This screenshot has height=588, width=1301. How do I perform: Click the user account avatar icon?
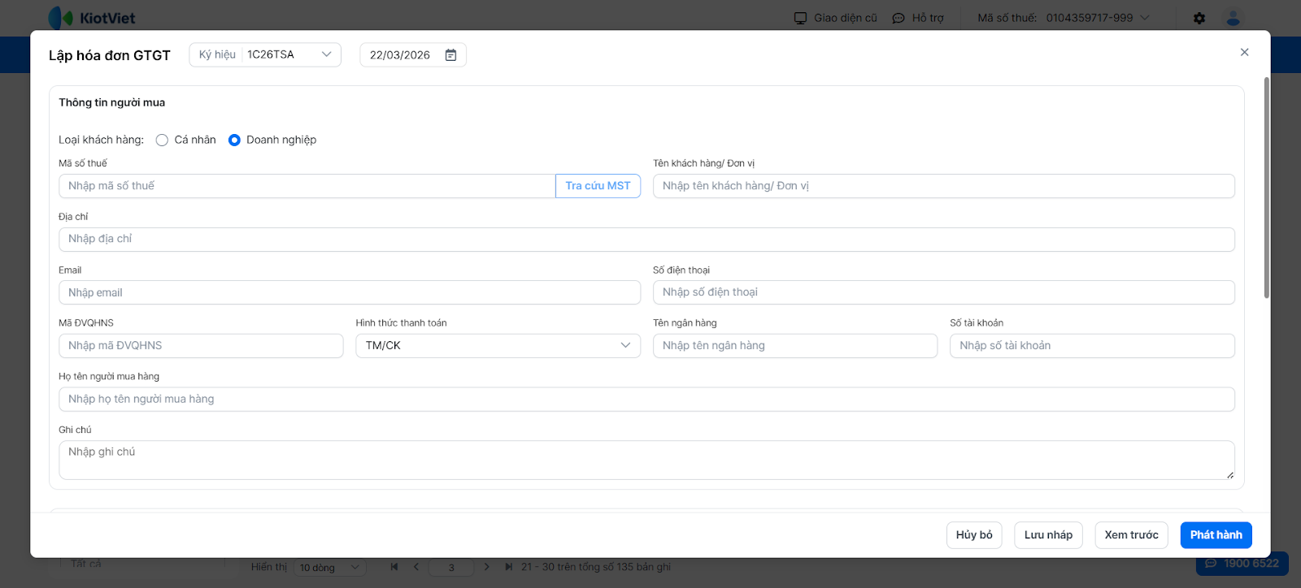click(x=1234, y=18)
